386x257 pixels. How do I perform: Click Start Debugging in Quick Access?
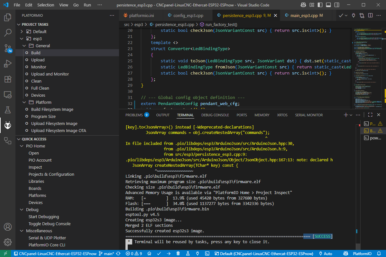(x=44, y=217)
